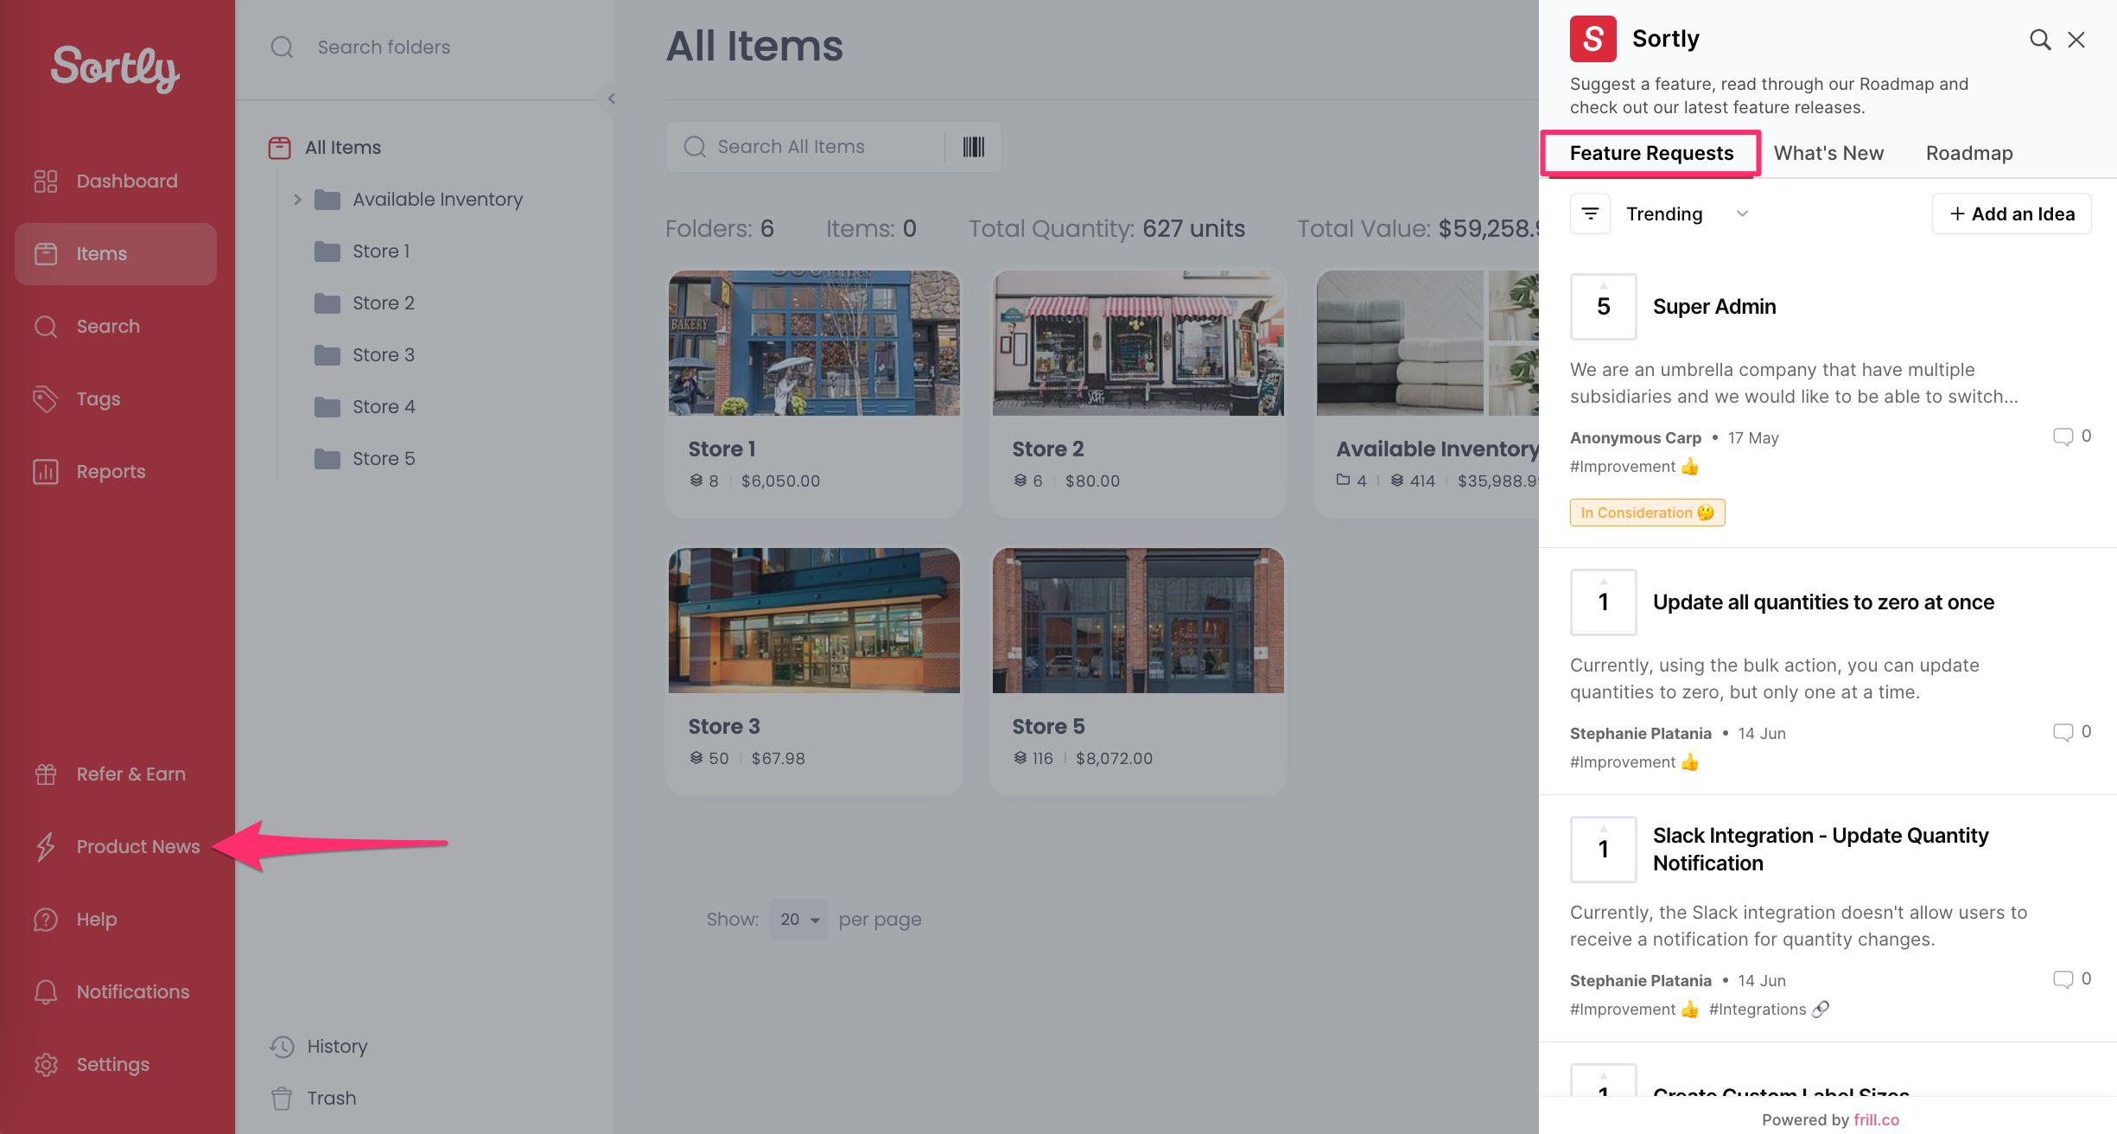Switch to the What's New tab

point(1828,153)
